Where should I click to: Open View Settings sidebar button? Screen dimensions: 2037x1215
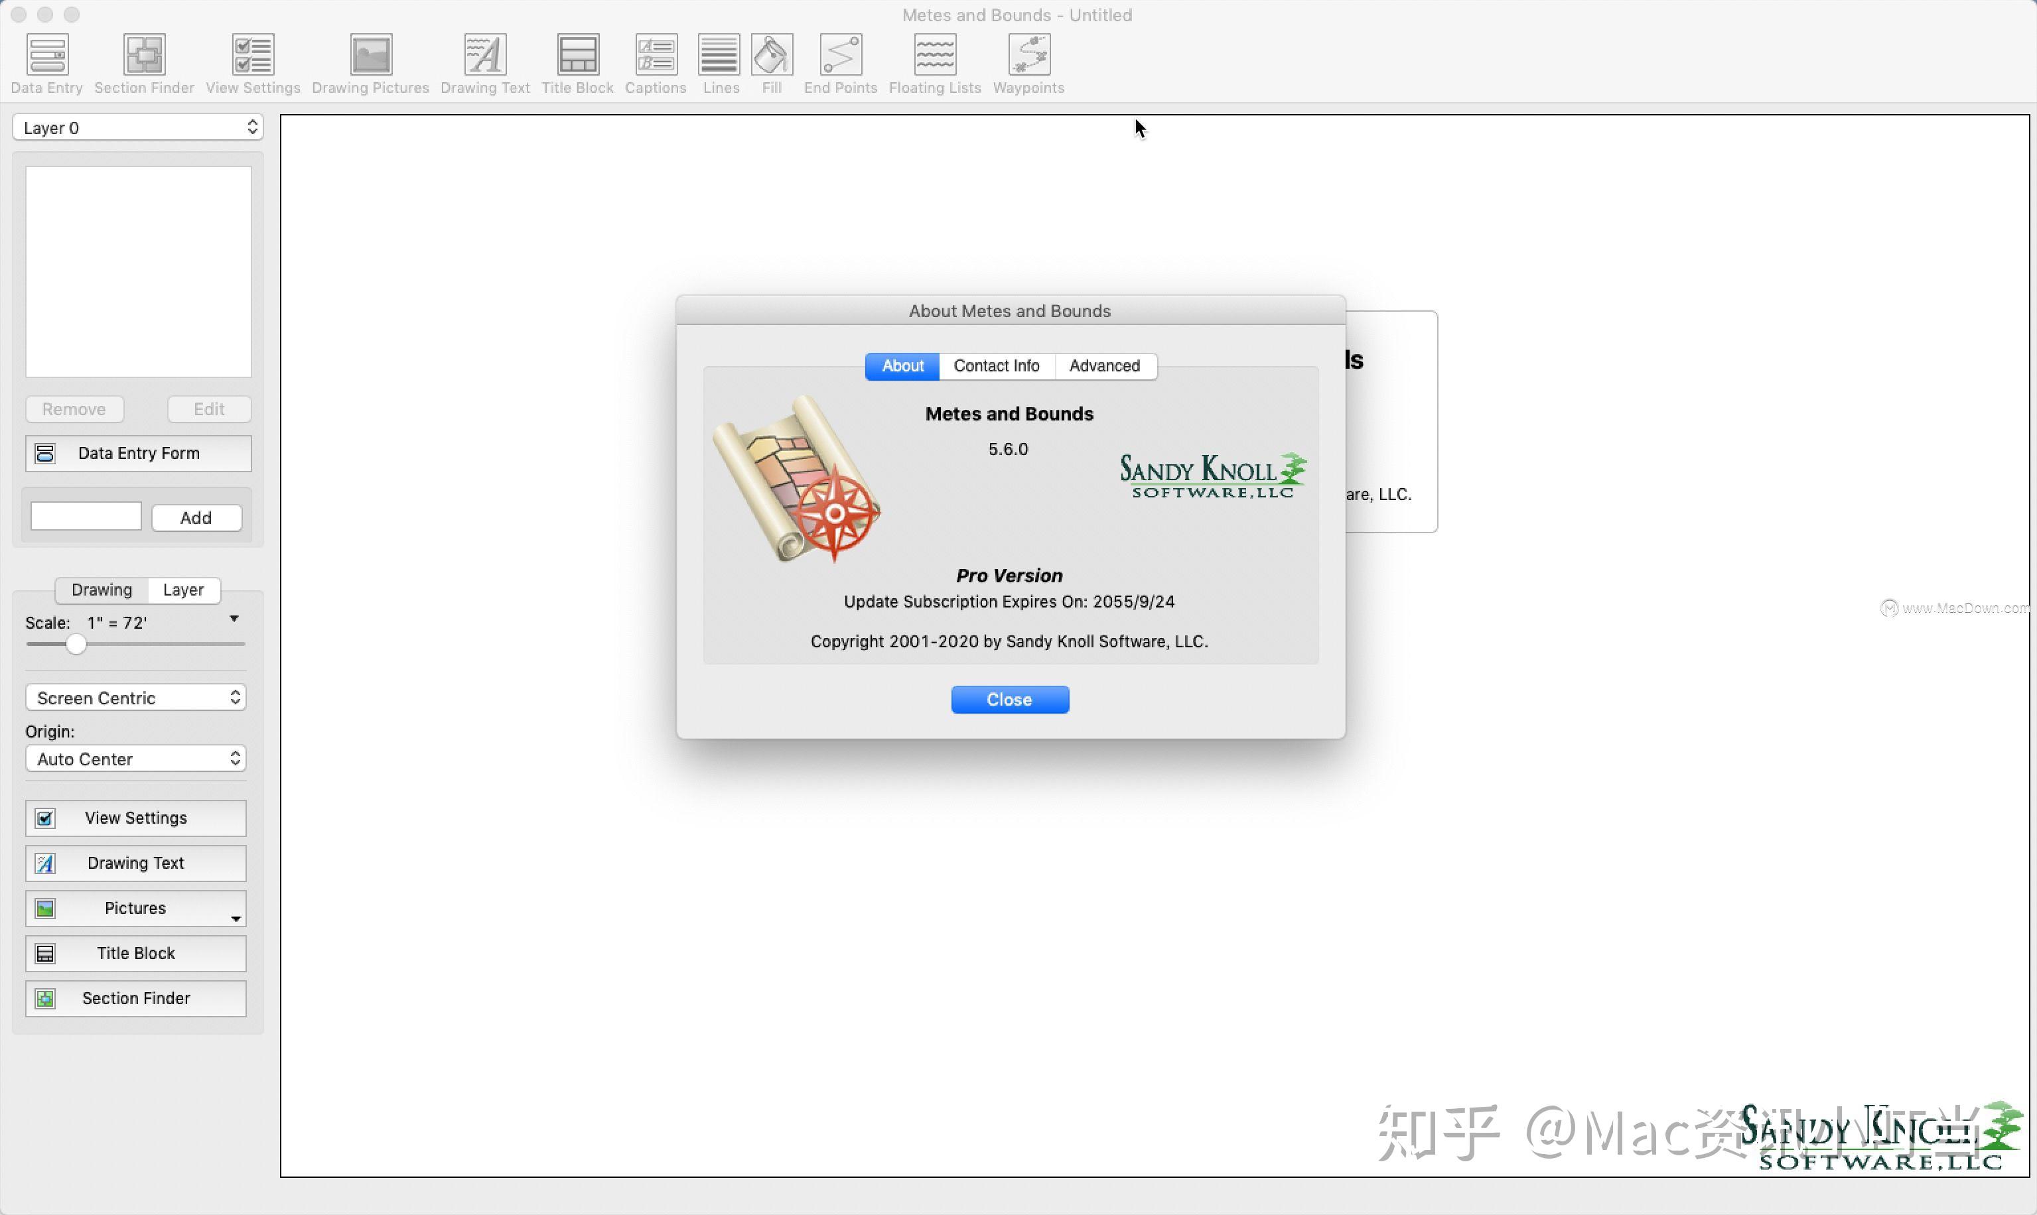(x=136, y=818)
